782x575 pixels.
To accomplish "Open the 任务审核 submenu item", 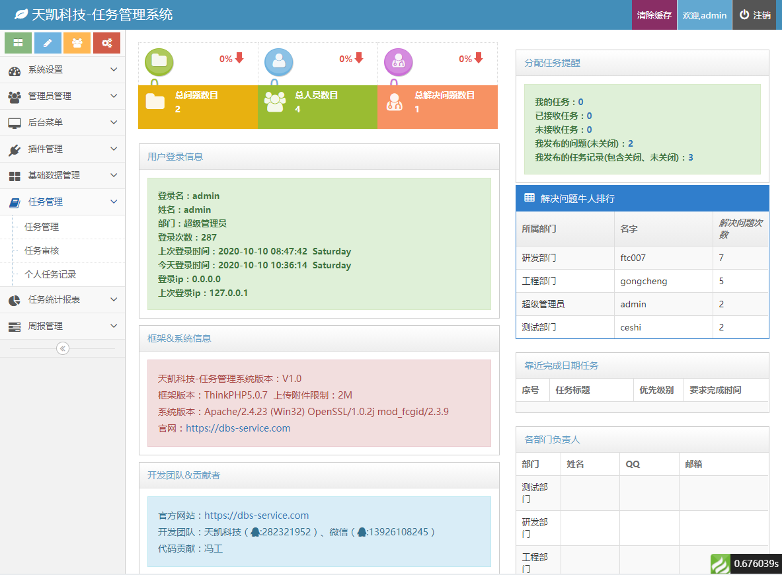I will pos(62,251).
